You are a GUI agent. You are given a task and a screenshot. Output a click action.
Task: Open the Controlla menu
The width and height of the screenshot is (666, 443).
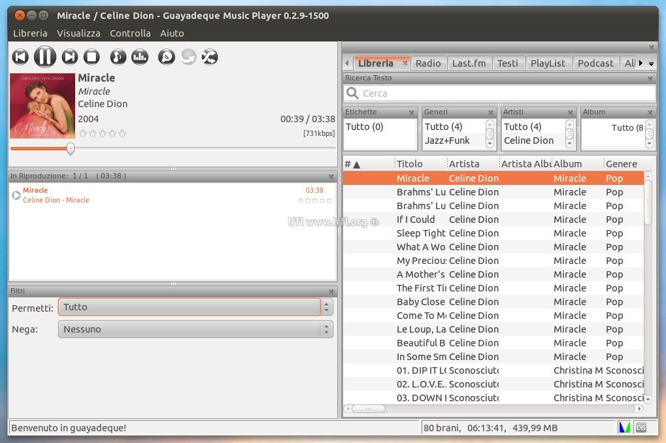pos(131,33)
